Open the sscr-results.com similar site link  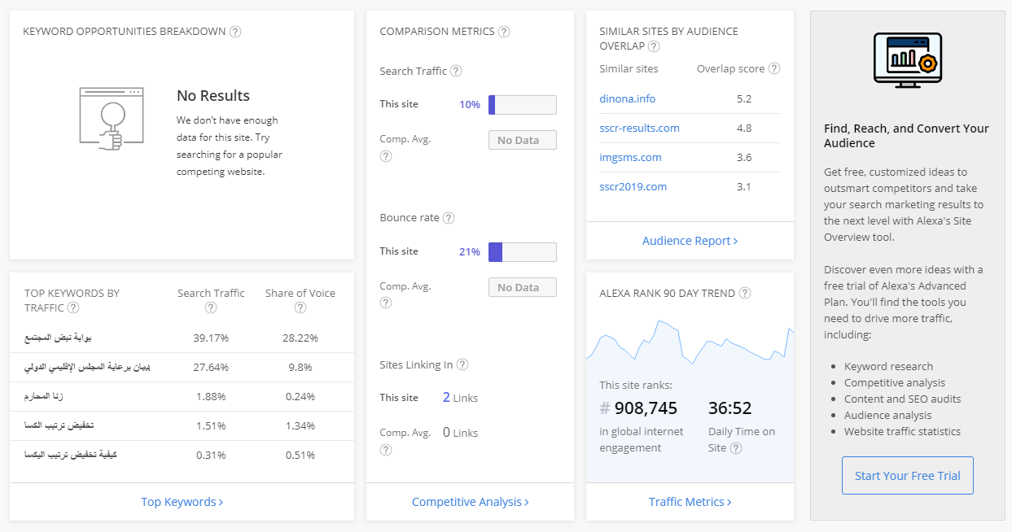pos(639,128)
